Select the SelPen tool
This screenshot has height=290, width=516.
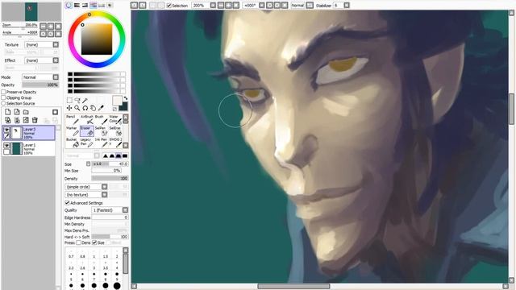[x=101, y=131]
